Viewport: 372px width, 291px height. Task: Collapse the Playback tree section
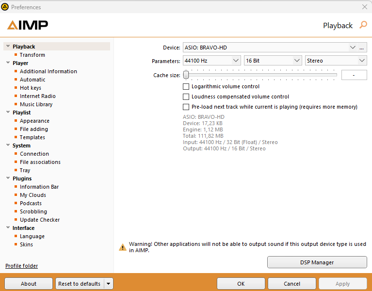8,46
